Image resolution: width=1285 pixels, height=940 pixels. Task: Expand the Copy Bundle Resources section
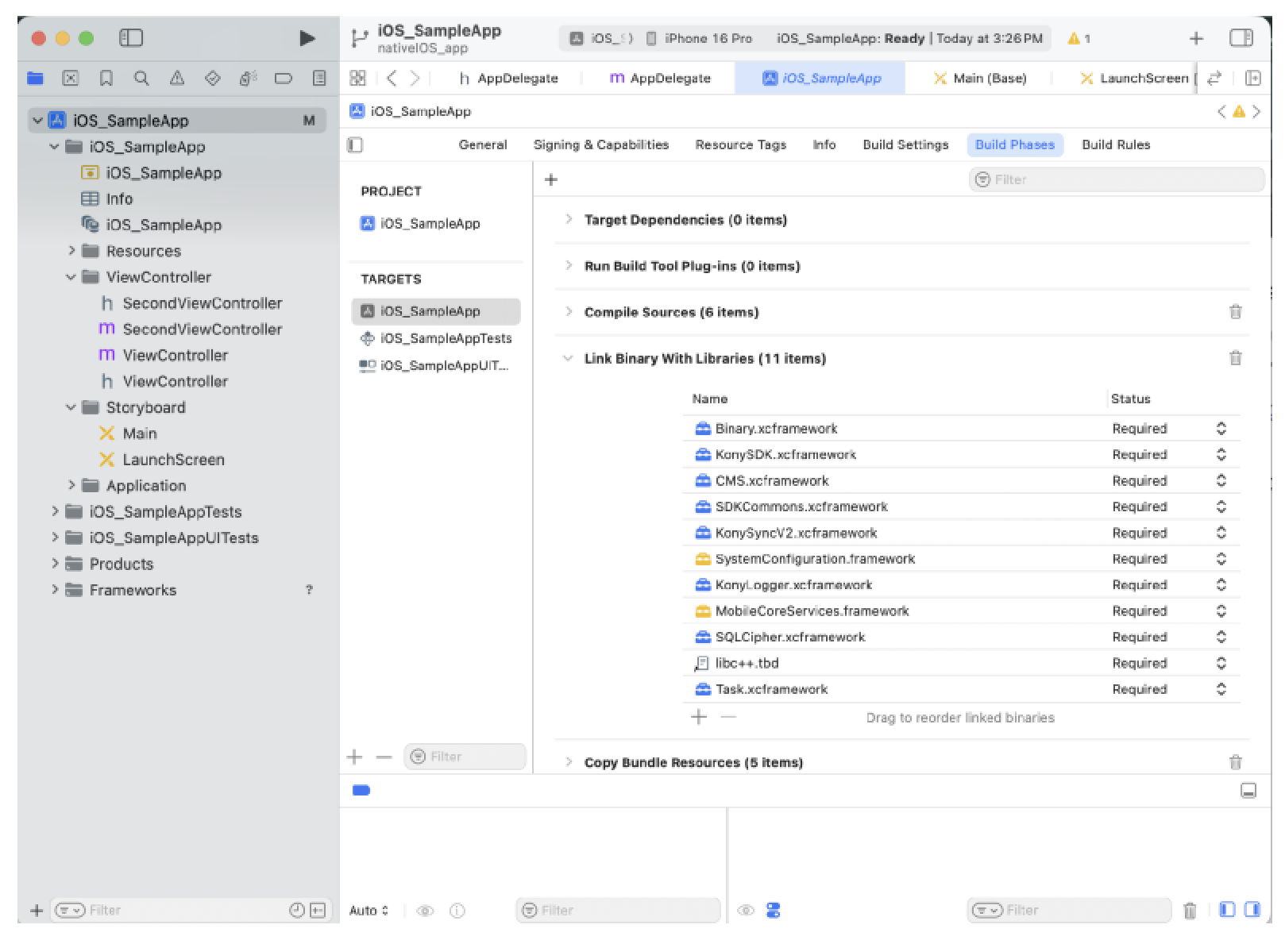569,761
